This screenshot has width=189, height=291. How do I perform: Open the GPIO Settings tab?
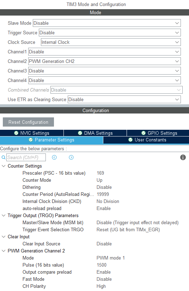pos(158,133)
